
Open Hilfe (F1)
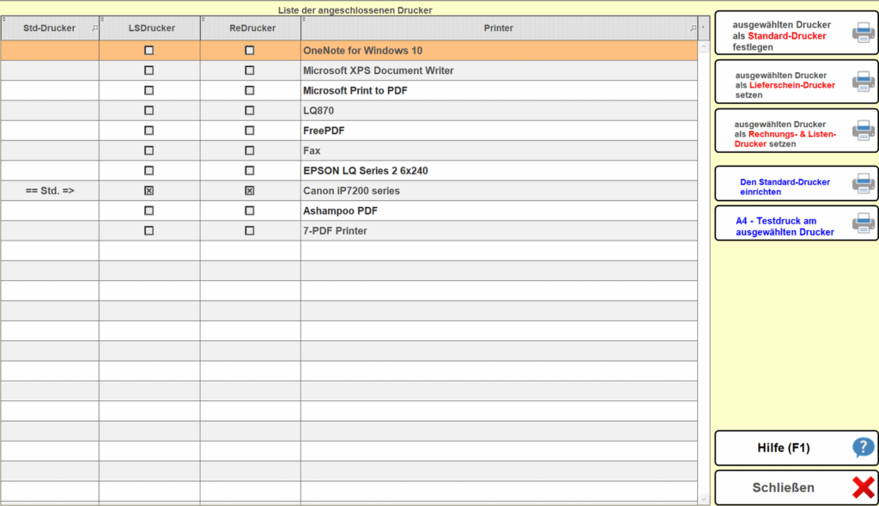796,448
